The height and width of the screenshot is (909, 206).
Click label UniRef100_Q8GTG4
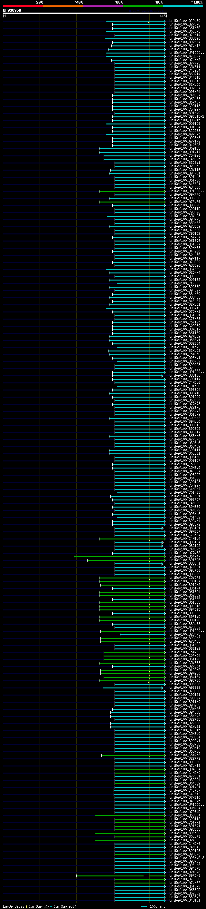pyautogui.click(x=184, y=542)
